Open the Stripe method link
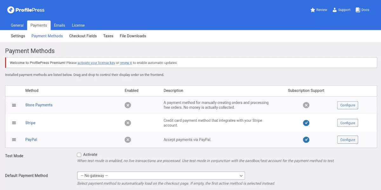This screenshot has width=381, height=190. [x=30, y=123]
